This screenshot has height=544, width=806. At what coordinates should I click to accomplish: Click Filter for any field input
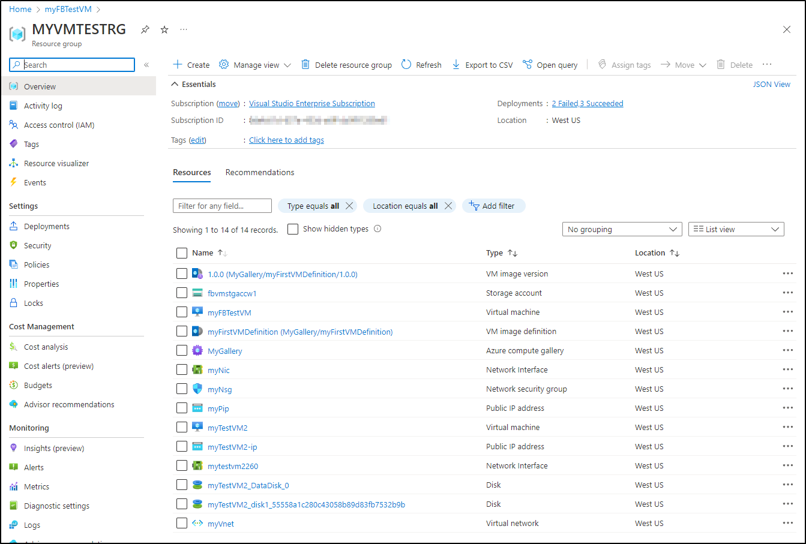[222, 206]
